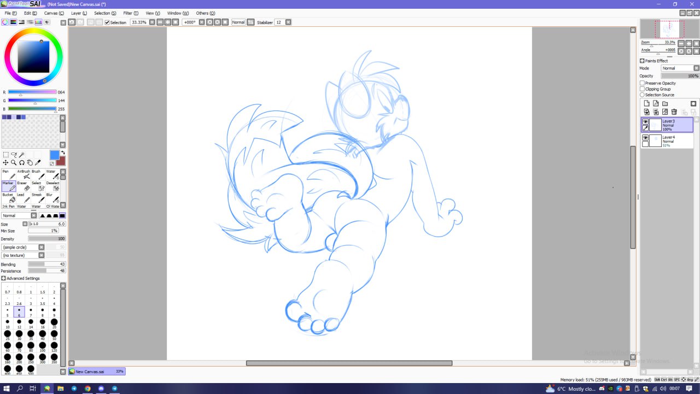Screen dimensions: 700x394
Task: Create a new layer in layer panel
Action: (646, 103)
